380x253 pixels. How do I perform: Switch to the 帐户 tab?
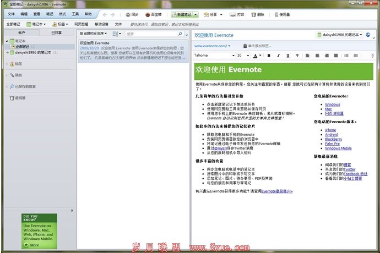(22, 32)
